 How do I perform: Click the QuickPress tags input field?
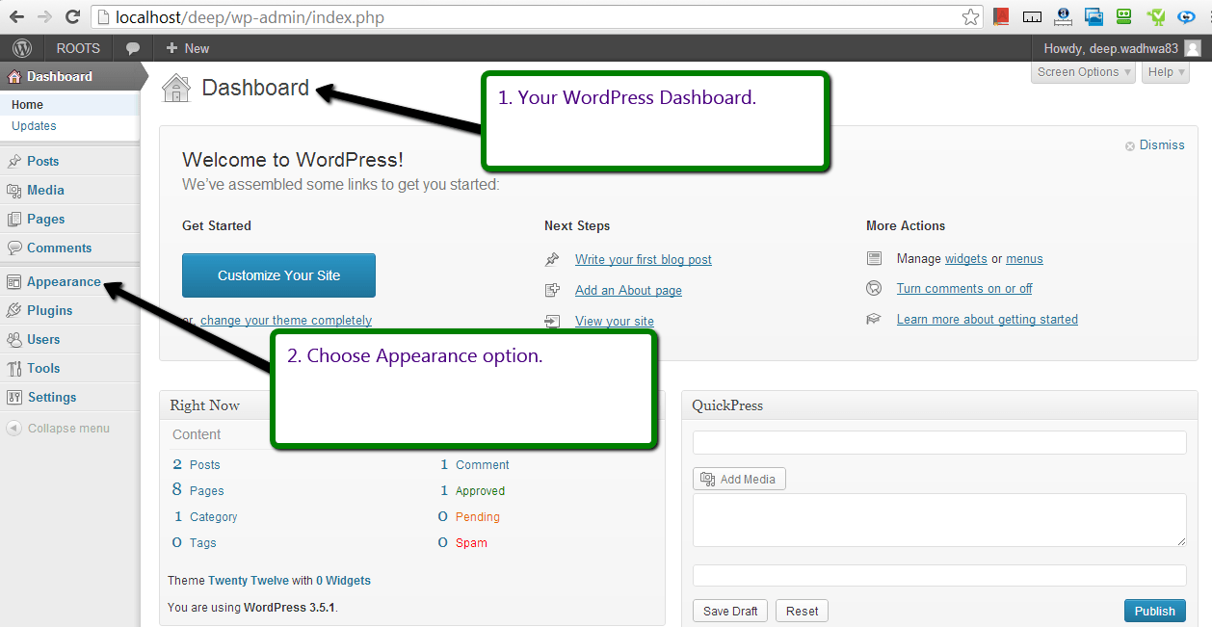(939, 575)
